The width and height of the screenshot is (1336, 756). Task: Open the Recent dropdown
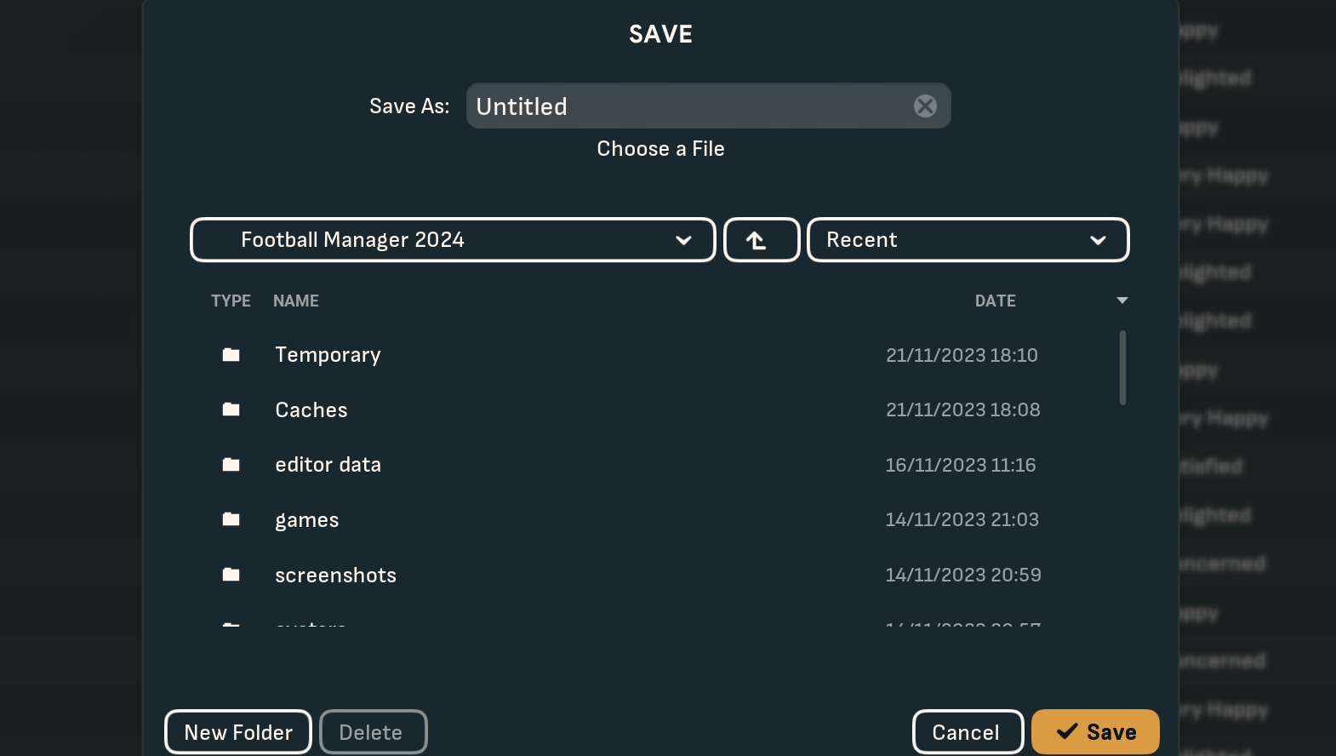coord(968,240)
